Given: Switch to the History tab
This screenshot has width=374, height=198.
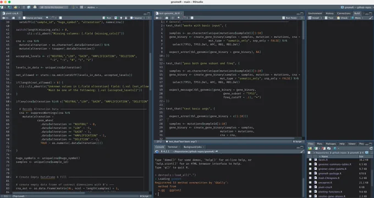Looking at the screenshot, I should 329,13.
